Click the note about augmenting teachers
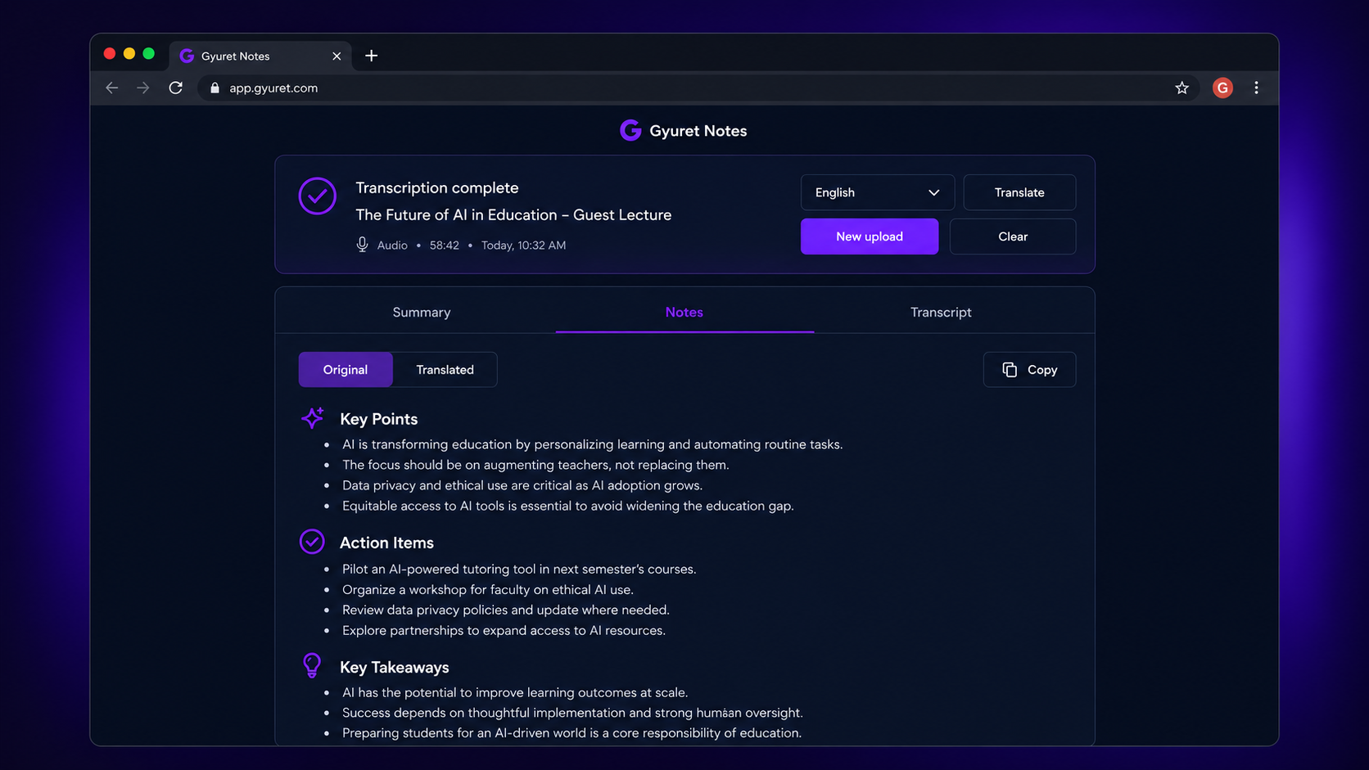1369x770 pixels. 535,465
